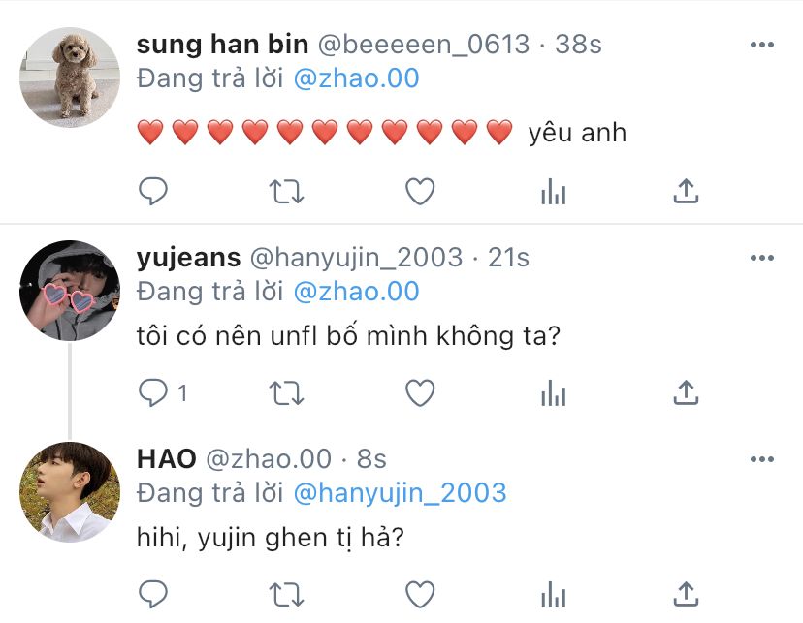Open more options on yujeans' tweet

click(761, 258)
